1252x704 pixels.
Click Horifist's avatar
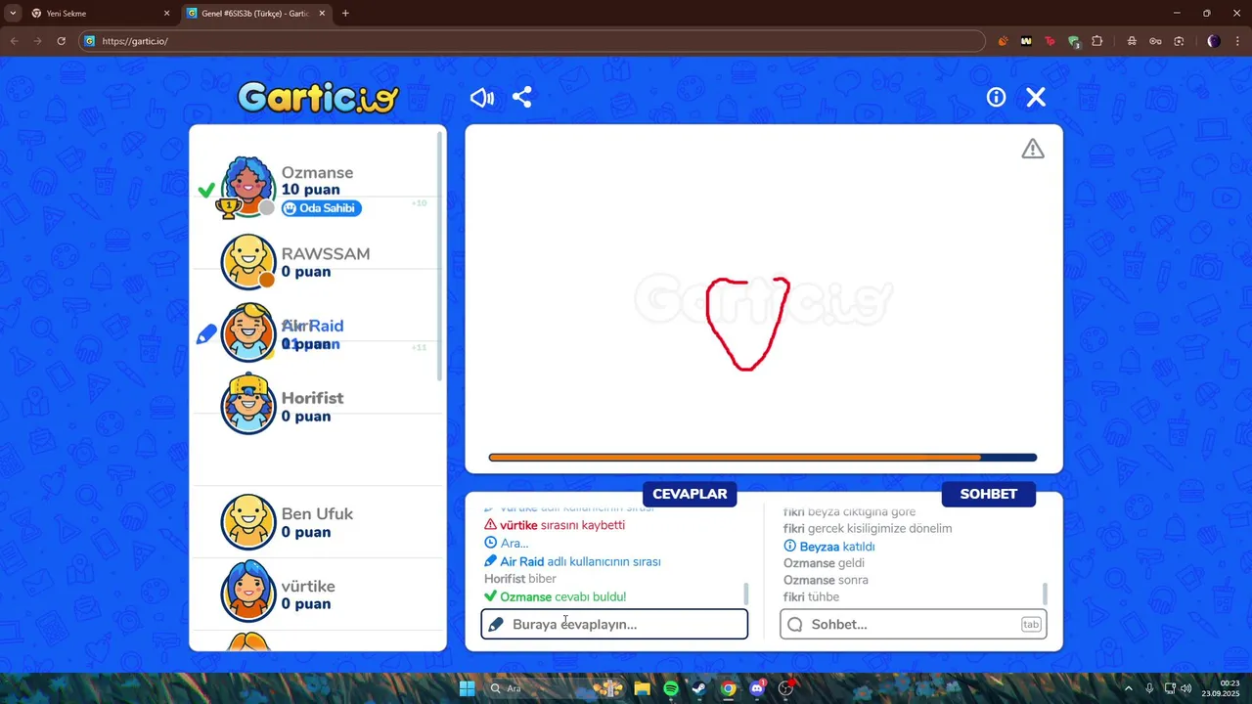[x=248, y=405]
